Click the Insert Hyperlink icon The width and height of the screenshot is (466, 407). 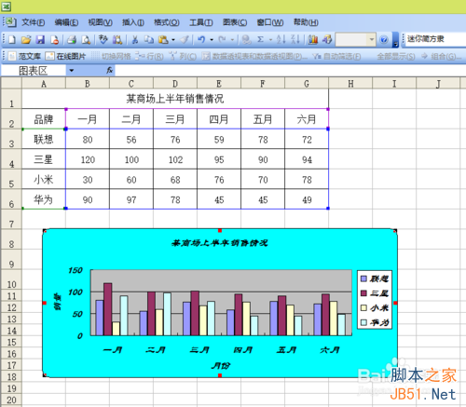point(246,40)
